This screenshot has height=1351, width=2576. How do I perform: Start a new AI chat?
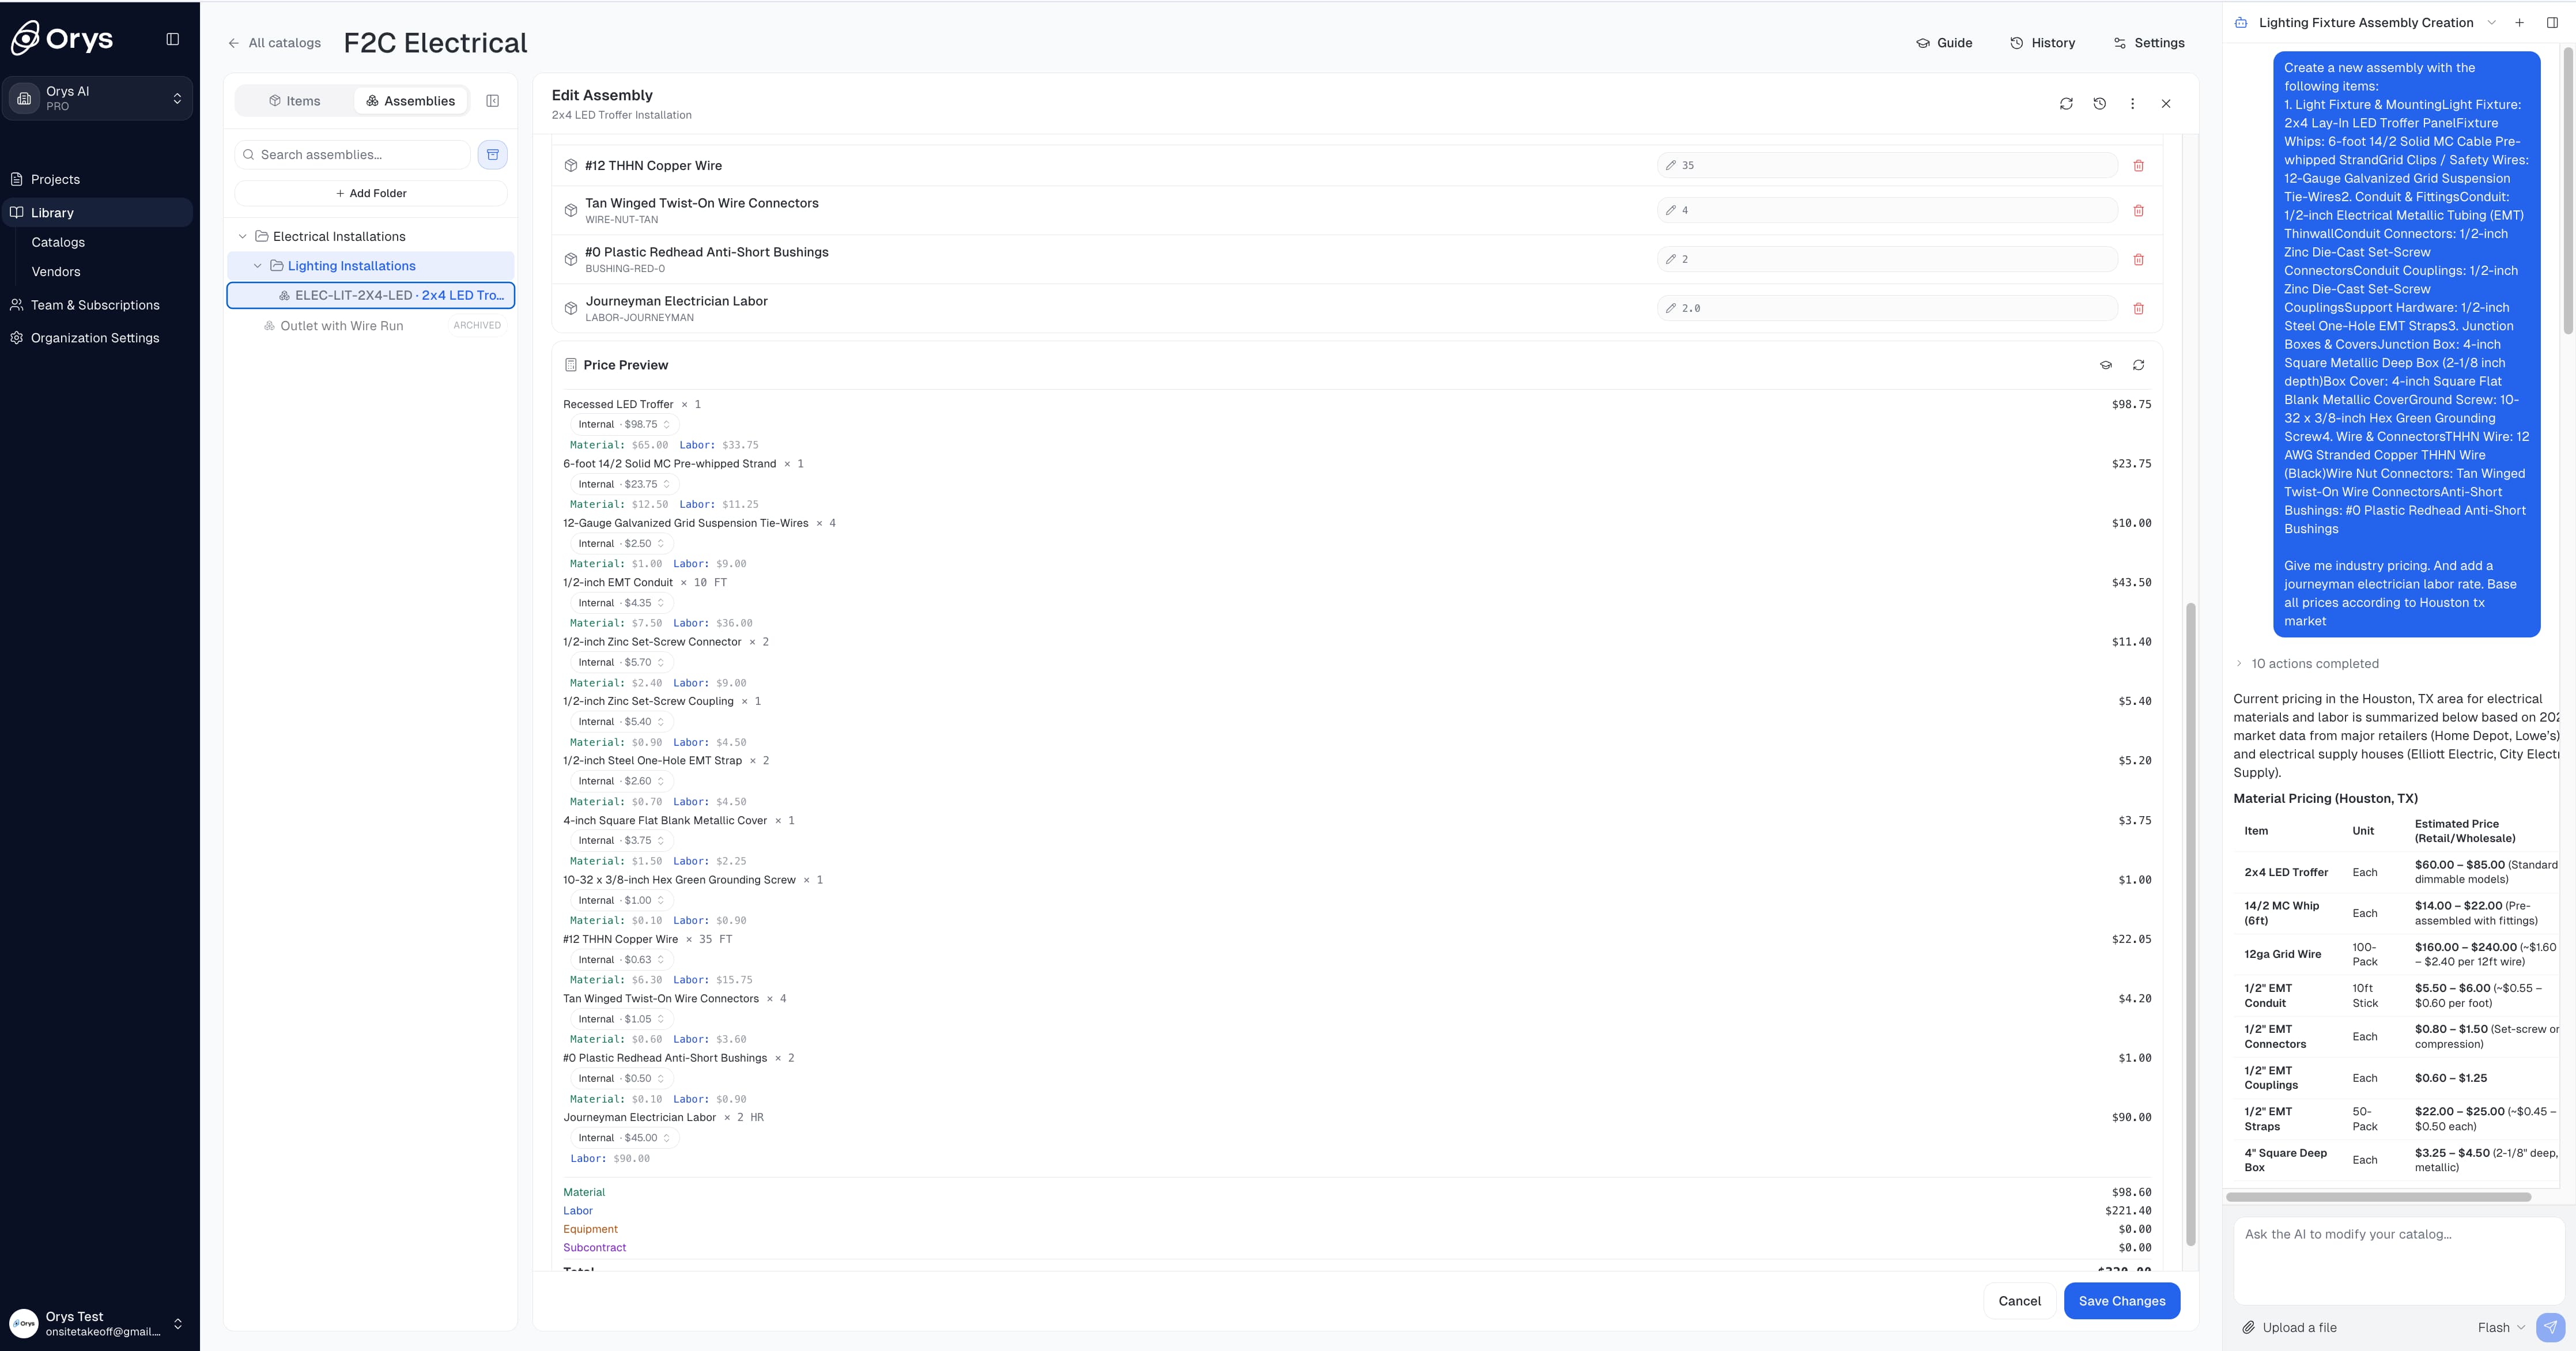tap(2519, 23)
